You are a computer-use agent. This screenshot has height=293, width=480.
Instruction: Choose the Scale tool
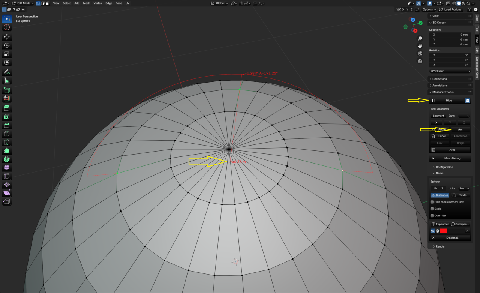(7, 54)
